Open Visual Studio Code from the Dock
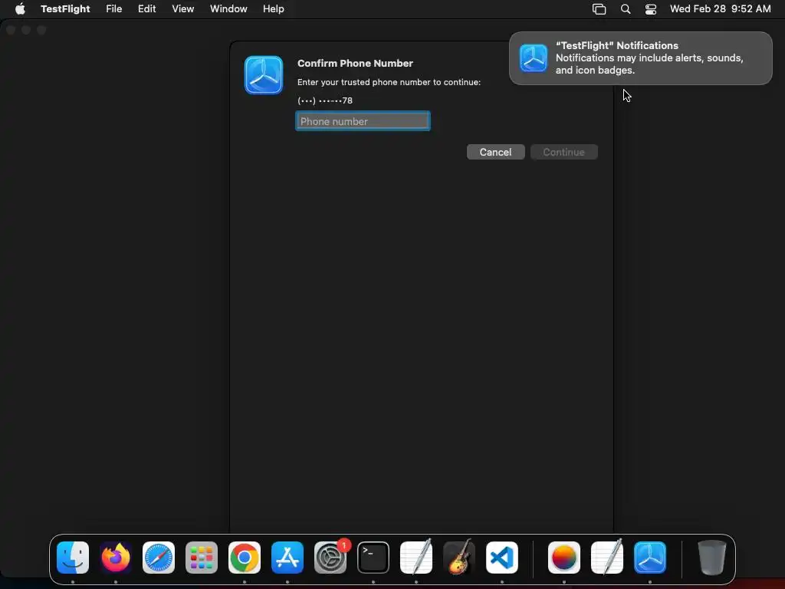This screenshot has width=785, height=589. (x=502, y=557)
